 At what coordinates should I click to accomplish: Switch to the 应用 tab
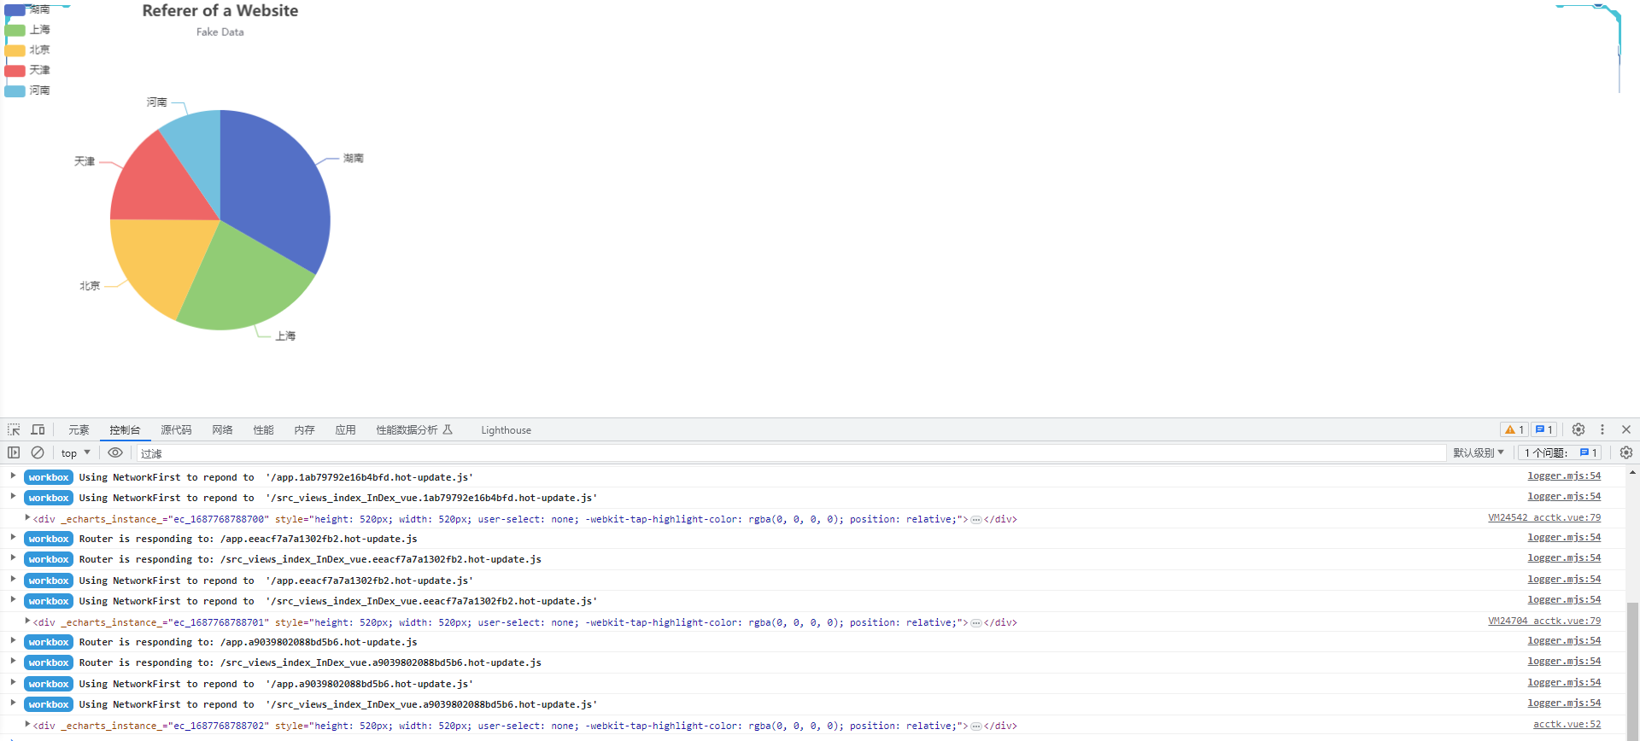(x=345, y=429)
